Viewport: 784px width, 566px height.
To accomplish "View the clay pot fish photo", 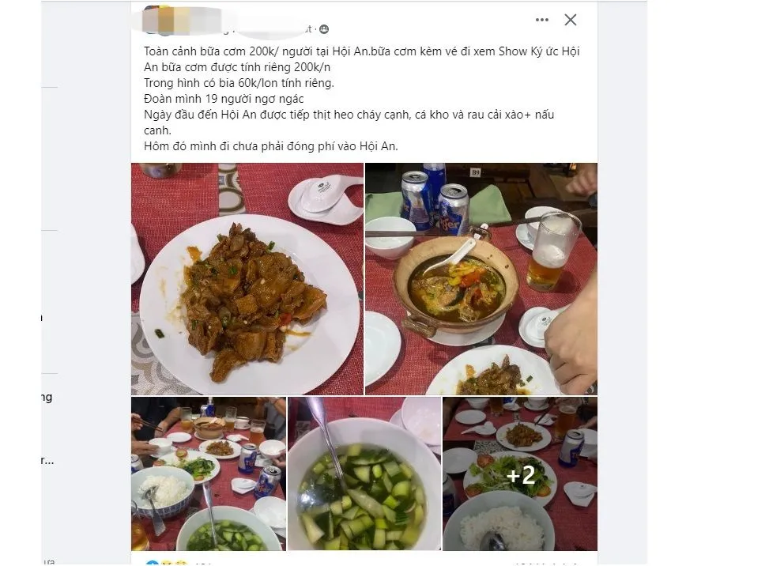I will coord(481,279).
